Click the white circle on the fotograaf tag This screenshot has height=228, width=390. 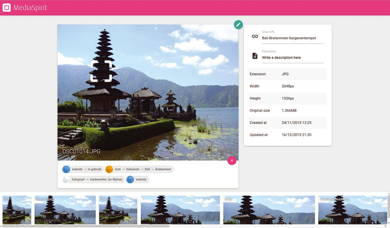(66, 179)
